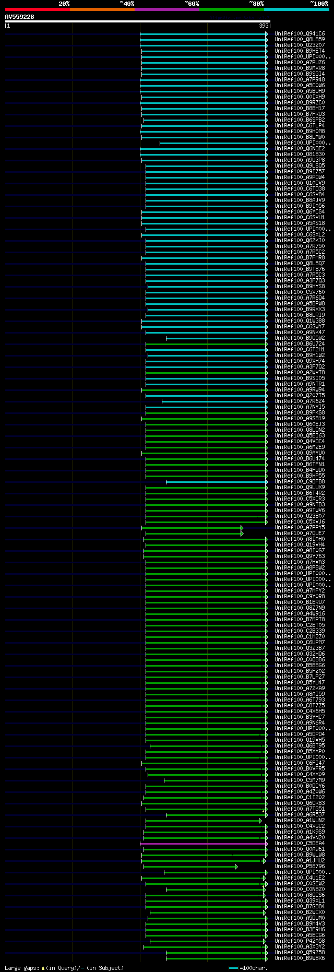The image size is (334, 972).
Task: Select label UniRef100_B6U724
Action: 300,344
